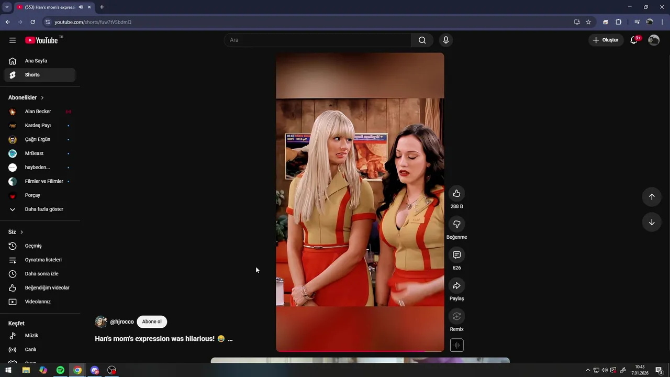Go to next Short with down arrow
Viewport: 670px width, 377px height.
click(x=652, y=222)
